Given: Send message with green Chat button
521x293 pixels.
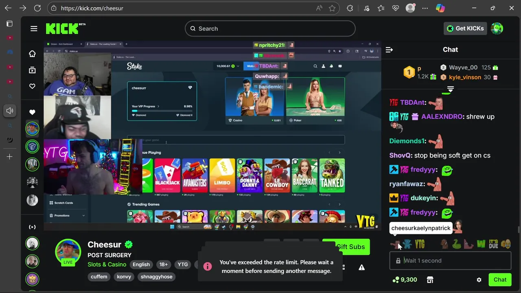Looking at the screenshot, I should (500, 280).
